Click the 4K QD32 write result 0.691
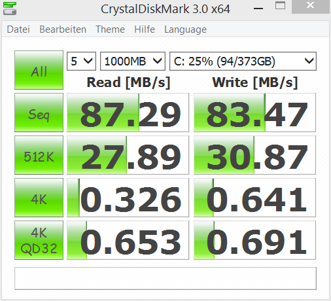The height and width of the screenshot is (301, 331). click(254, 240)
